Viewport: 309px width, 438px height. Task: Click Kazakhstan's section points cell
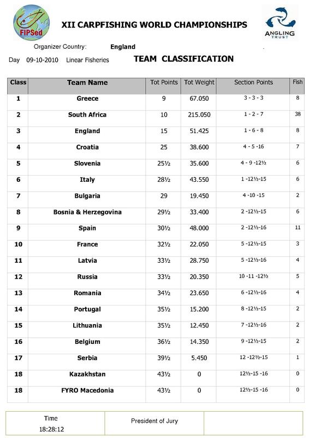253,373
